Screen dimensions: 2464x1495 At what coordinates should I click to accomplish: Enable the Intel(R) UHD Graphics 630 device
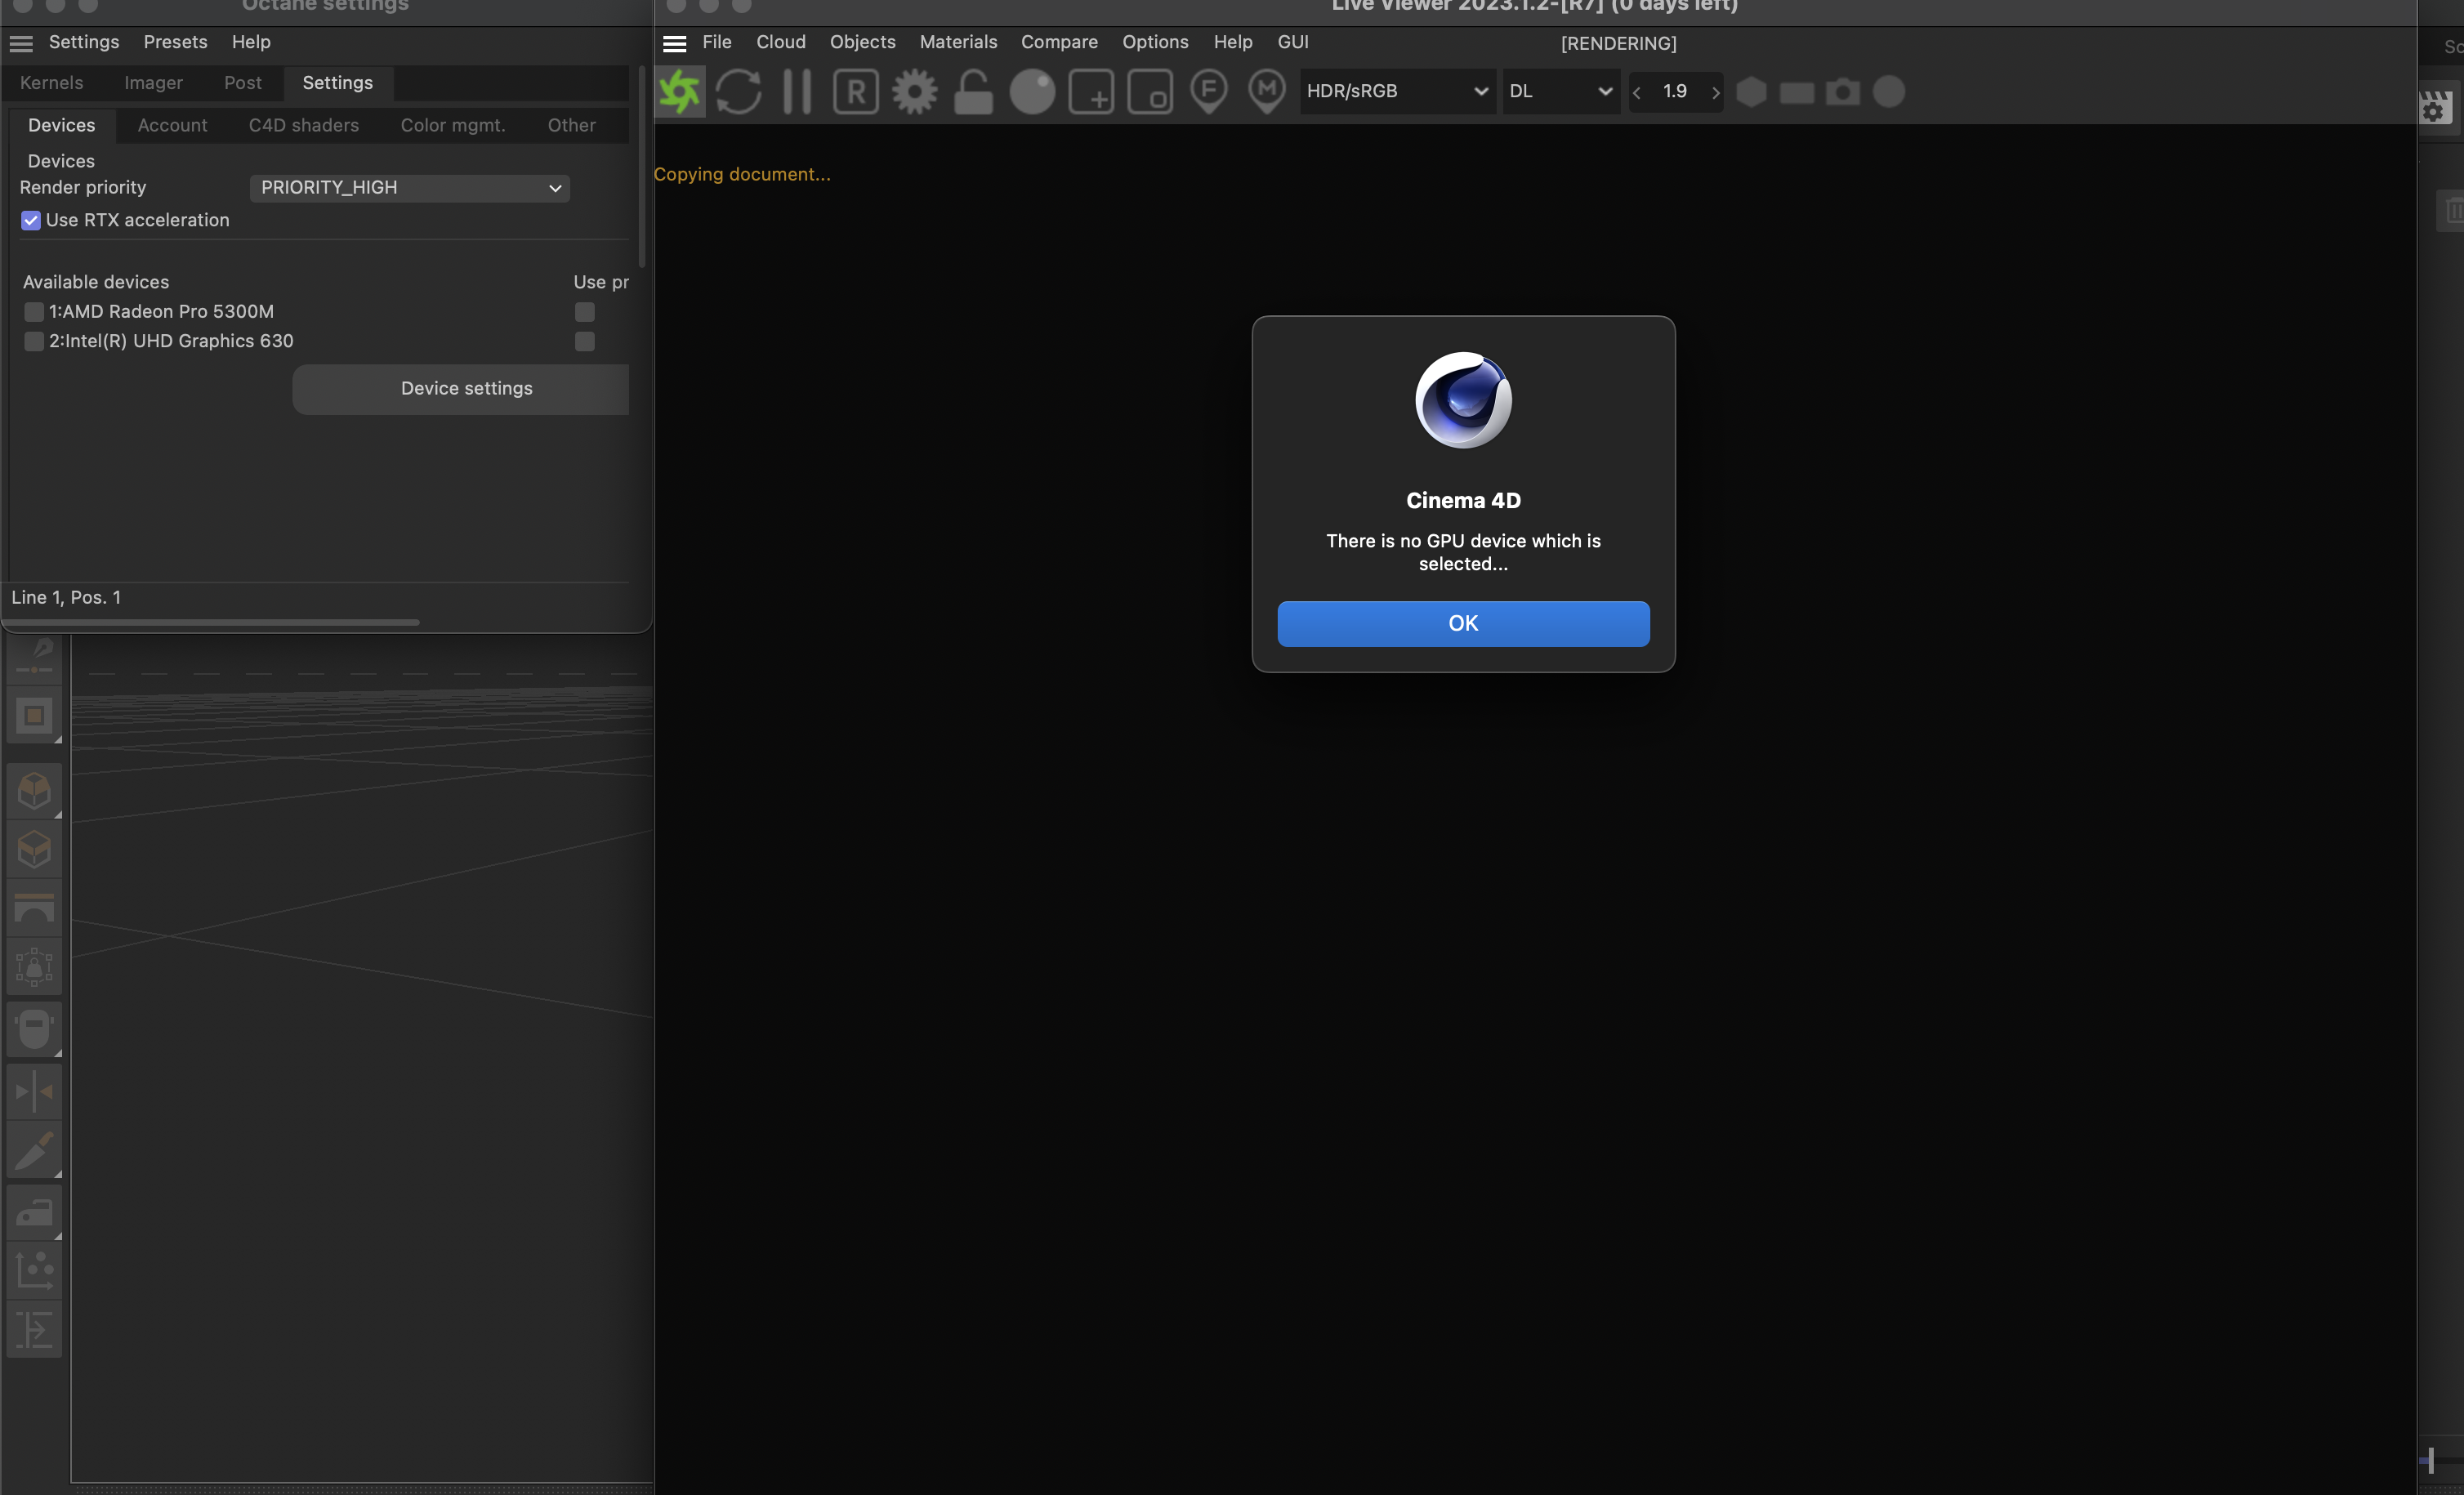34,342
